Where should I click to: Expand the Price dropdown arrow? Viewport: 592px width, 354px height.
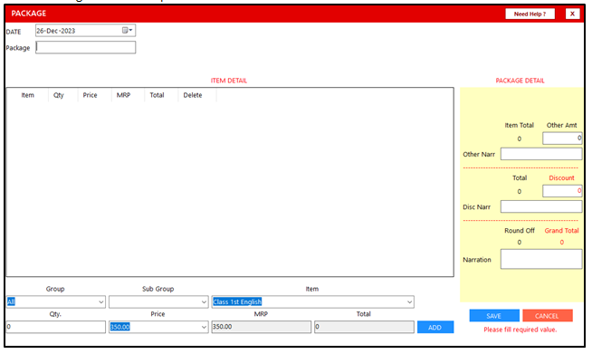click(204, 327)
